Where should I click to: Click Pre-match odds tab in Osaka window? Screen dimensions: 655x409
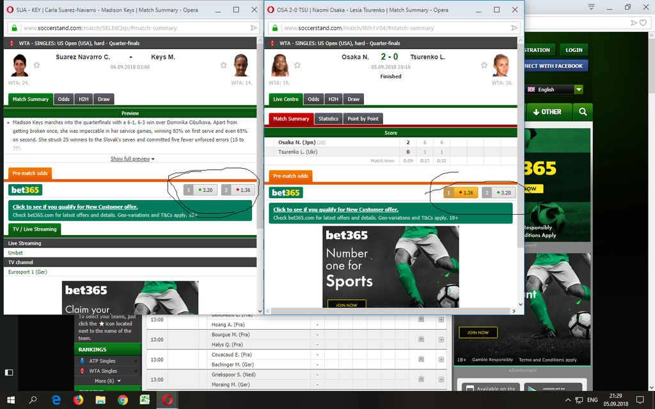291,176
